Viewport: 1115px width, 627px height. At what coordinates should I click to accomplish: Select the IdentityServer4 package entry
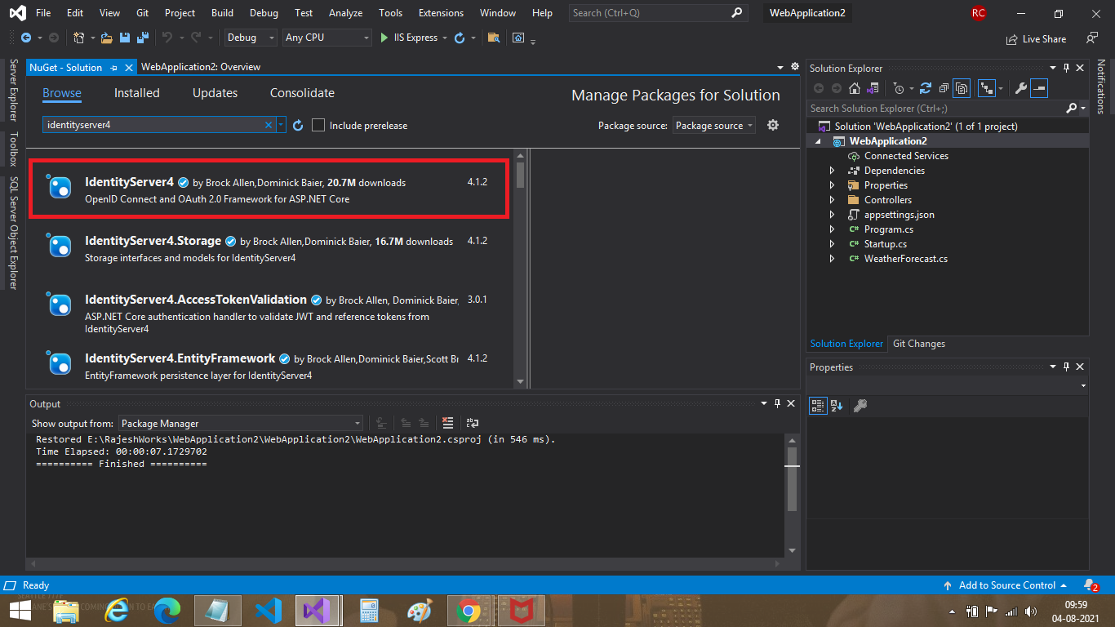click(x=269, y=190)
